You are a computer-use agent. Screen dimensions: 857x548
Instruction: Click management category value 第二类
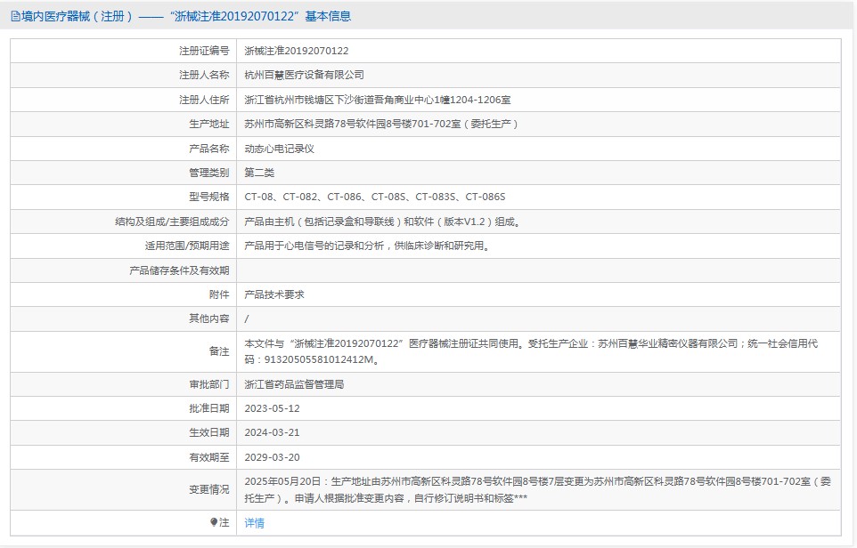pyautogui.click(x=259, y=173)
